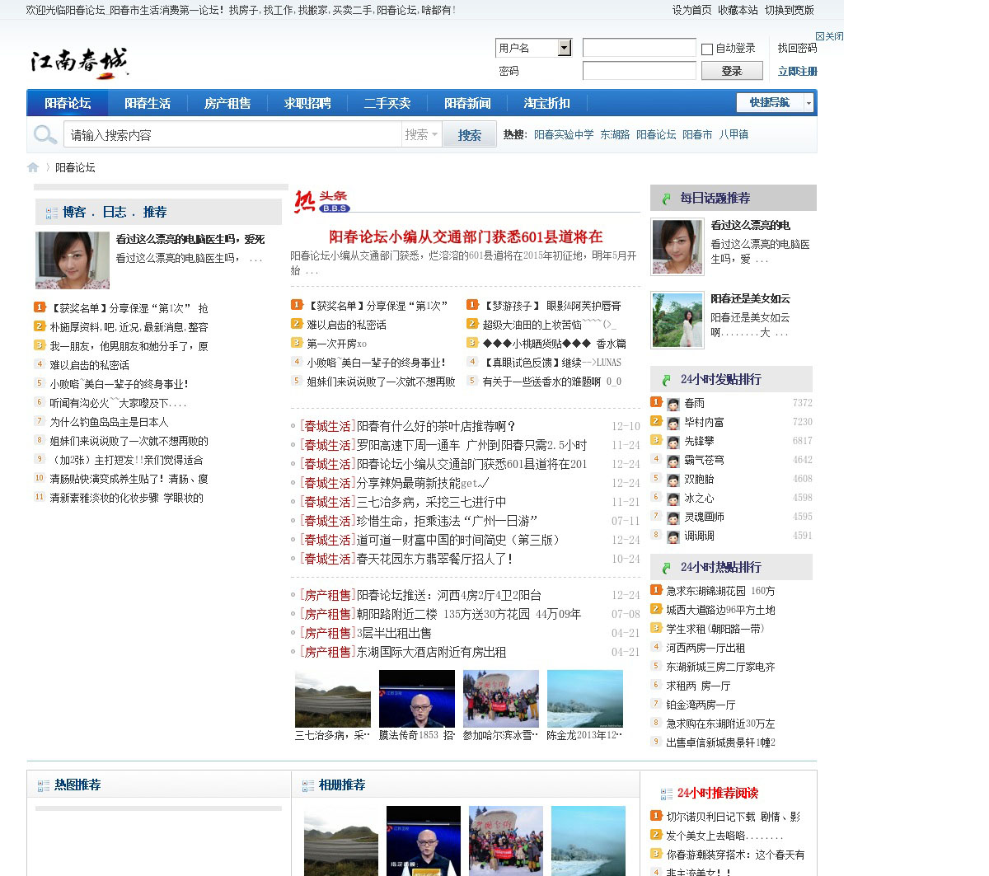
Task: Click the blue 搜索 submit button
Action: [x=469, y=135]
